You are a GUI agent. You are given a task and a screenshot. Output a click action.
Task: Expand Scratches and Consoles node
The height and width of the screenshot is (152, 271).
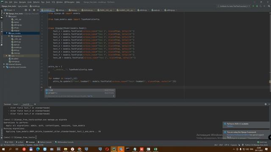click(x=4, y=67)
